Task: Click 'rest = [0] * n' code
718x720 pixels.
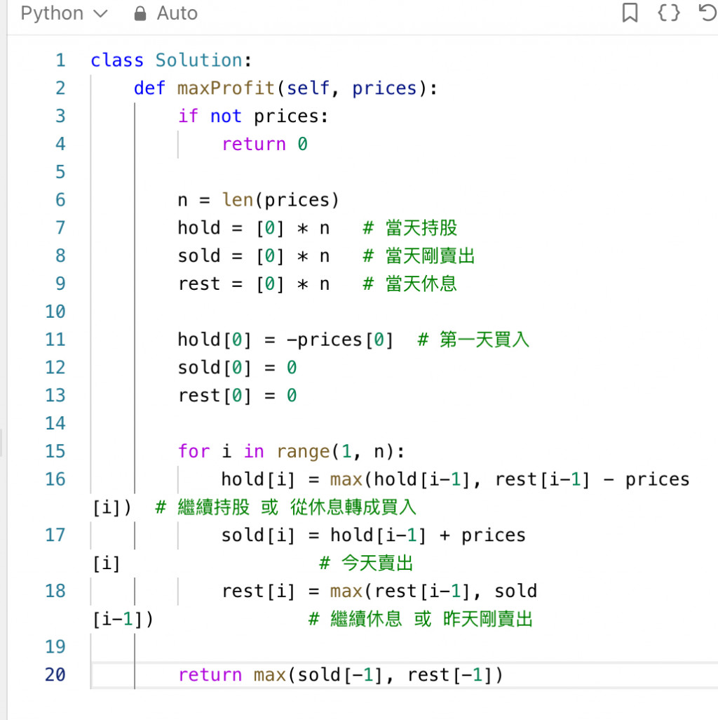Action: (254, 284)
